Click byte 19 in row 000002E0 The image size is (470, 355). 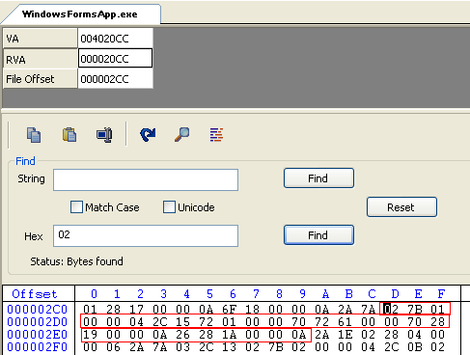91,335
